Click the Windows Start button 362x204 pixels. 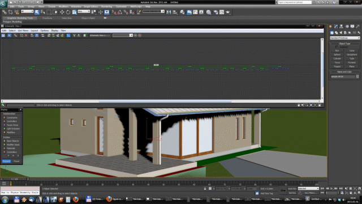[5, 199]
